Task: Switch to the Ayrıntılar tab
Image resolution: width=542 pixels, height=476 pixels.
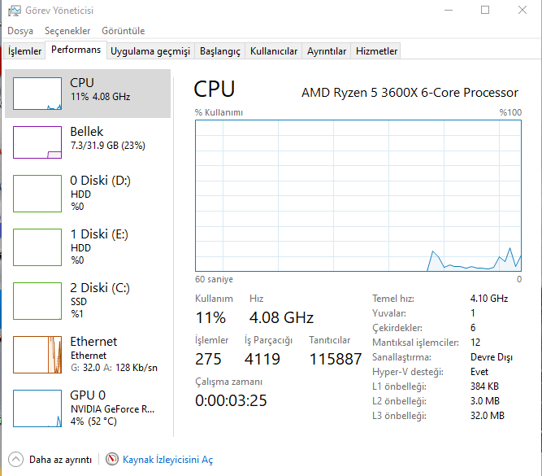Action: [x=327, y=50]
